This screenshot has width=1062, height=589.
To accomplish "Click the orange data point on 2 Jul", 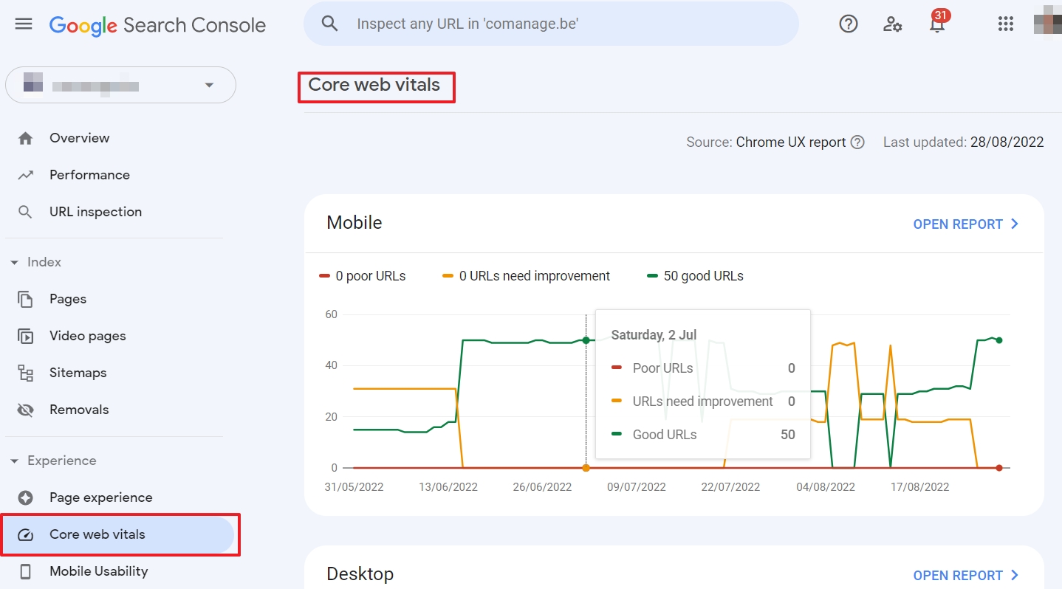I will click(586, 468).
